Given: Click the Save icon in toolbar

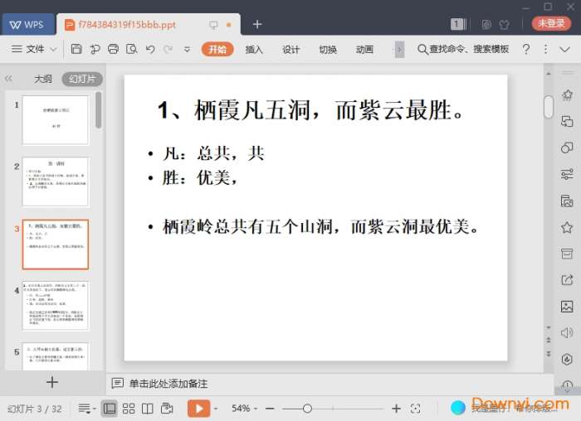Looking at the screenshot, I should tap(76, 50).
